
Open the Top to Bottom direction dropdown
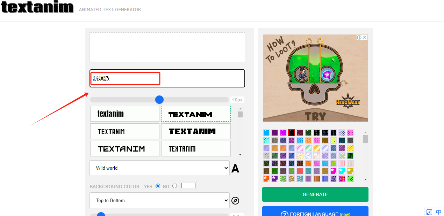click(x=159, y=200)
